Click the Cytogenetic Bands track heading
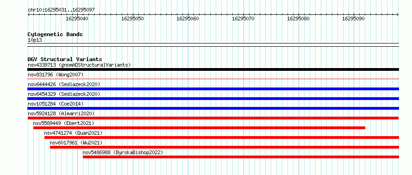Image resolution: width=412 pixels, height=175 pixels. [x=55, y=34]
